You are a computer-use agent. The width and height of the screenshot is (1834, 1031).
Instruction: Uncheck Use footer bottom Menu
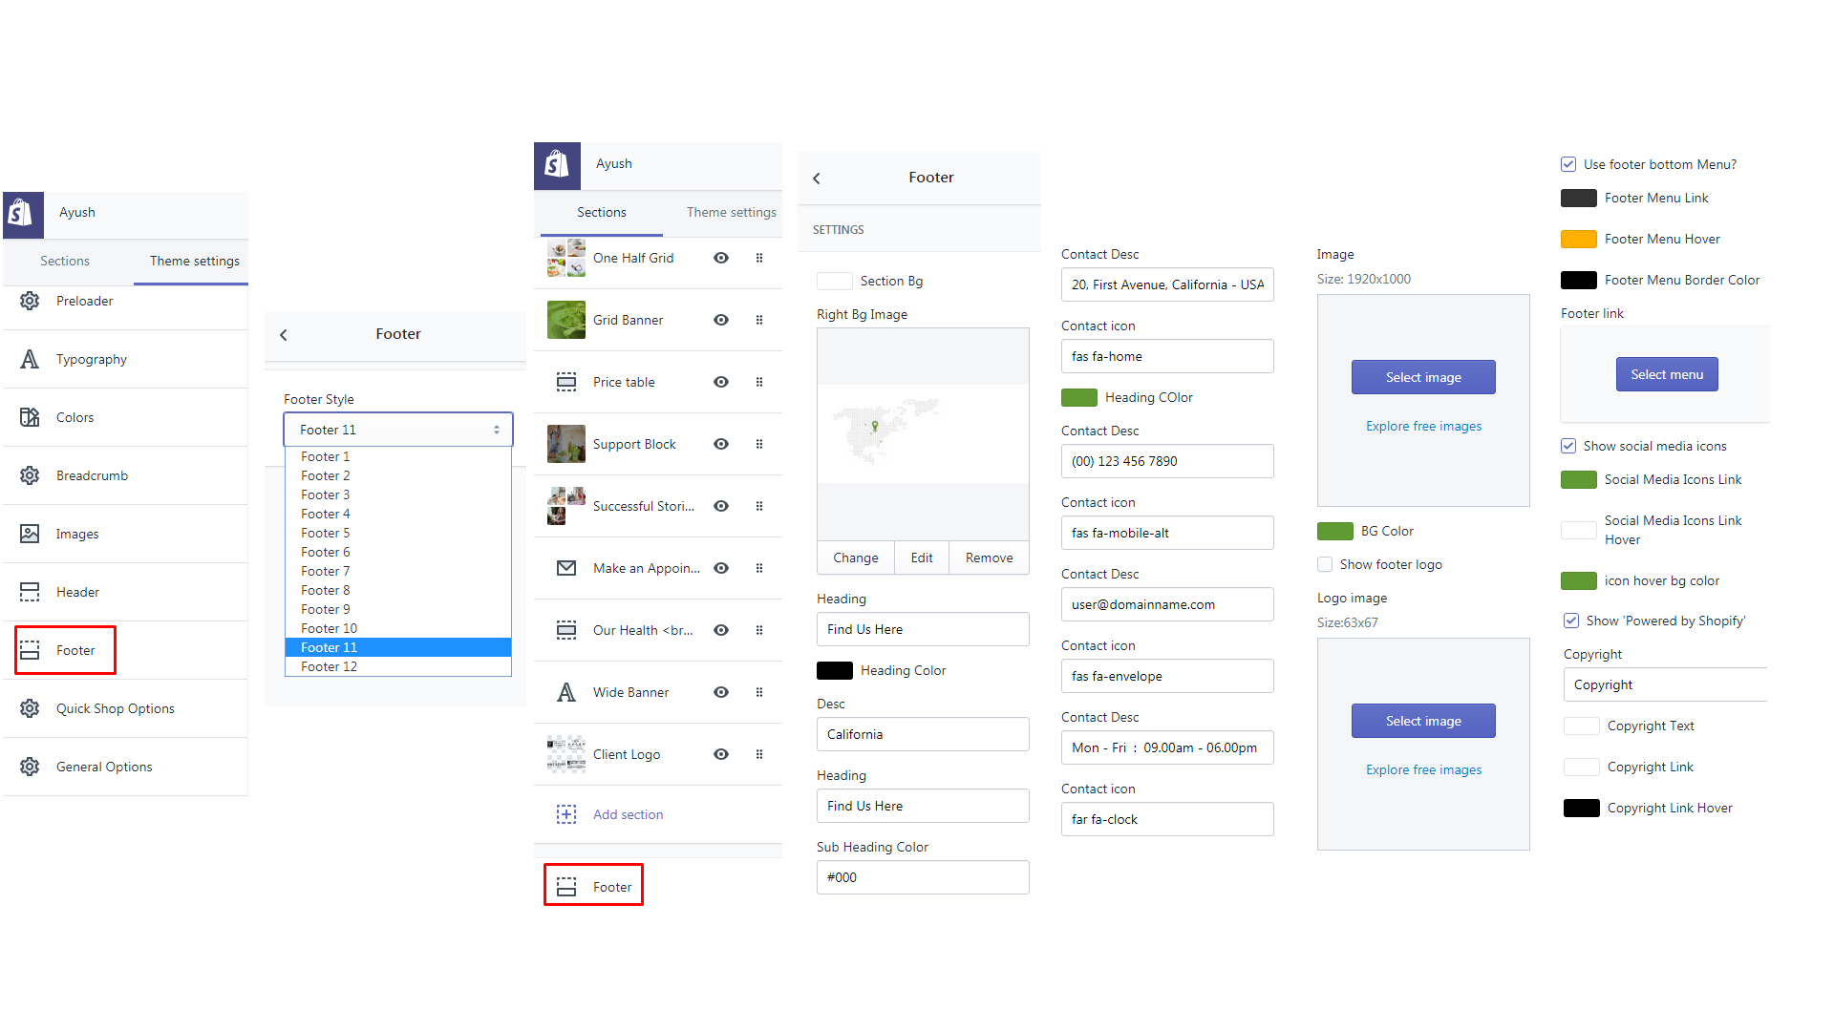click(1568, 164)
